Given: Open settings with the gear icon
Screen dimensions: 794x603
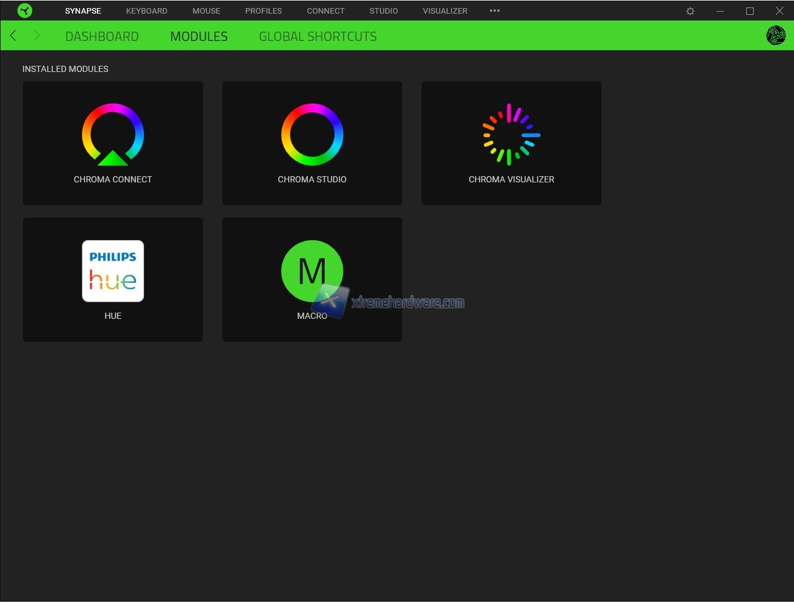Looking at the screenshot, I should tap(690, 11).
